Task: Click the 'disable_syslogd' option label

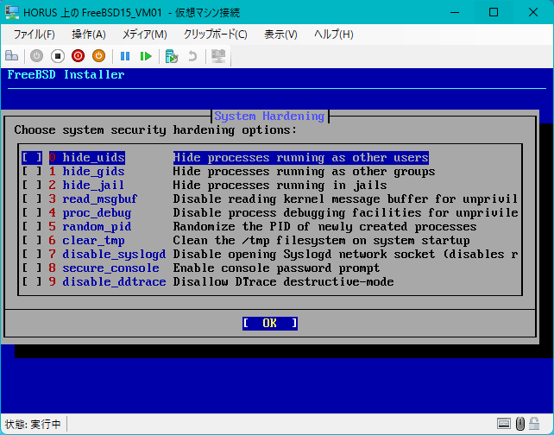Action: click(114, 254)
